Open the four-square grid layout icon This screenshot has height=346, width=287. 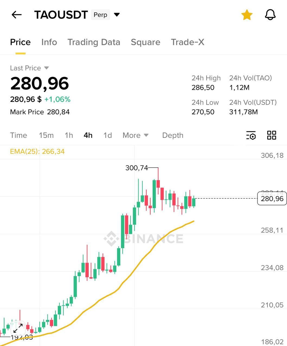pyautogui.click(x=272, y=135)
